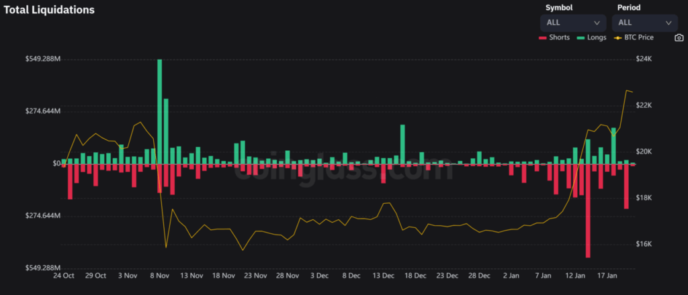
Task: Click the $20K price axis label
Action: click(644, 152)
